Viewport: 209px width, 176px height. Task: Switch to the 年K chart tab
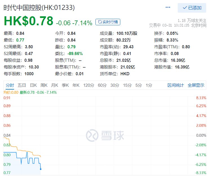tap(76, 85)
